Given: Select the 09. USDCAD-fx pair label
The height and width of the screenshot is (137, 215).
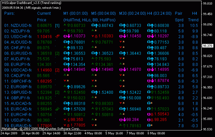Looking at the screenshot, I should tap(18, 70).
